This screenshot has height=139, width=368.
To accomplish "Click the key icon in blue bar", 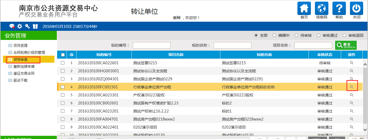I will click(x=27, y=26).
